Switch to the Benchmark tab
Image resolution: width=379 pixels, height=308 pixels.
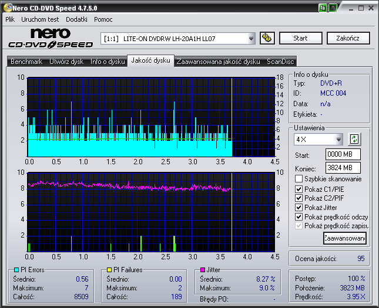26,62
